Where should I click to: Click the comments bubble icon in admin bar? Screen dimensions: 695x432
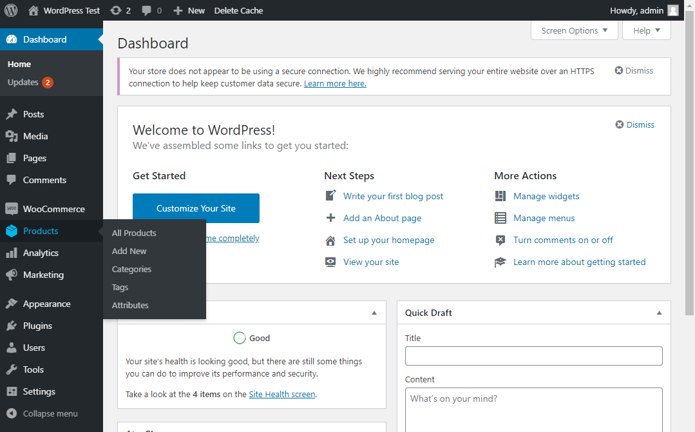[148, 10]
